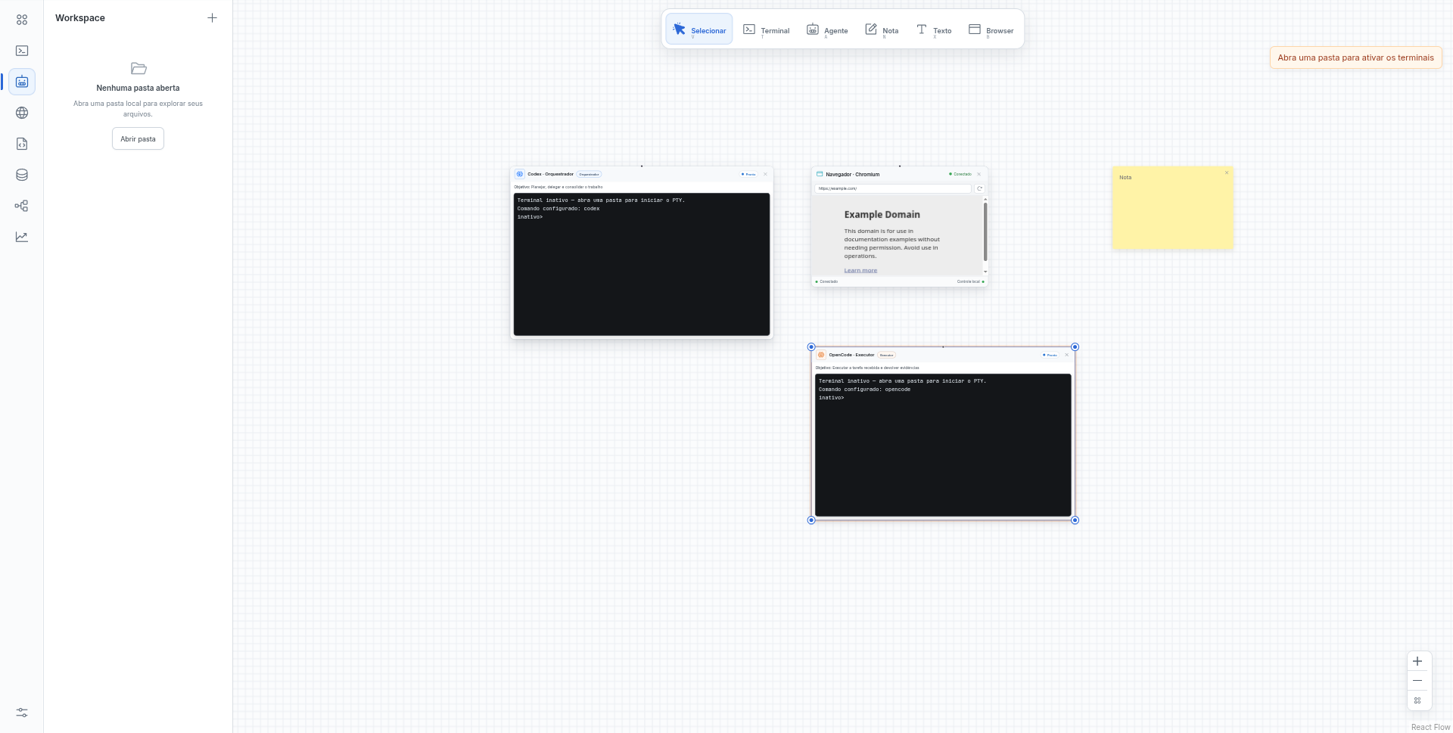Choose the Nota tool in toolbar

point(882,30)
